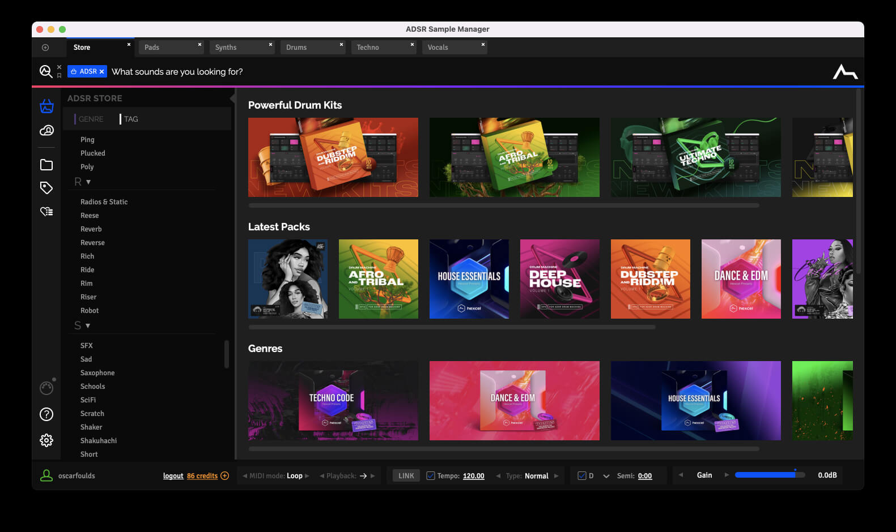Click the ADSR logo at top right
The width and height of the screenshot is (896, 532).
845,72
